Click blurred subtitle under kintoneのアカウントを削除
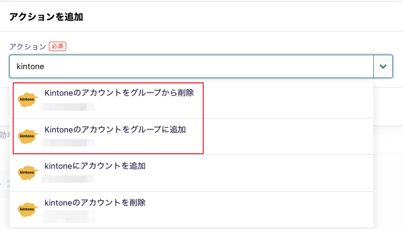 [69, 217]
